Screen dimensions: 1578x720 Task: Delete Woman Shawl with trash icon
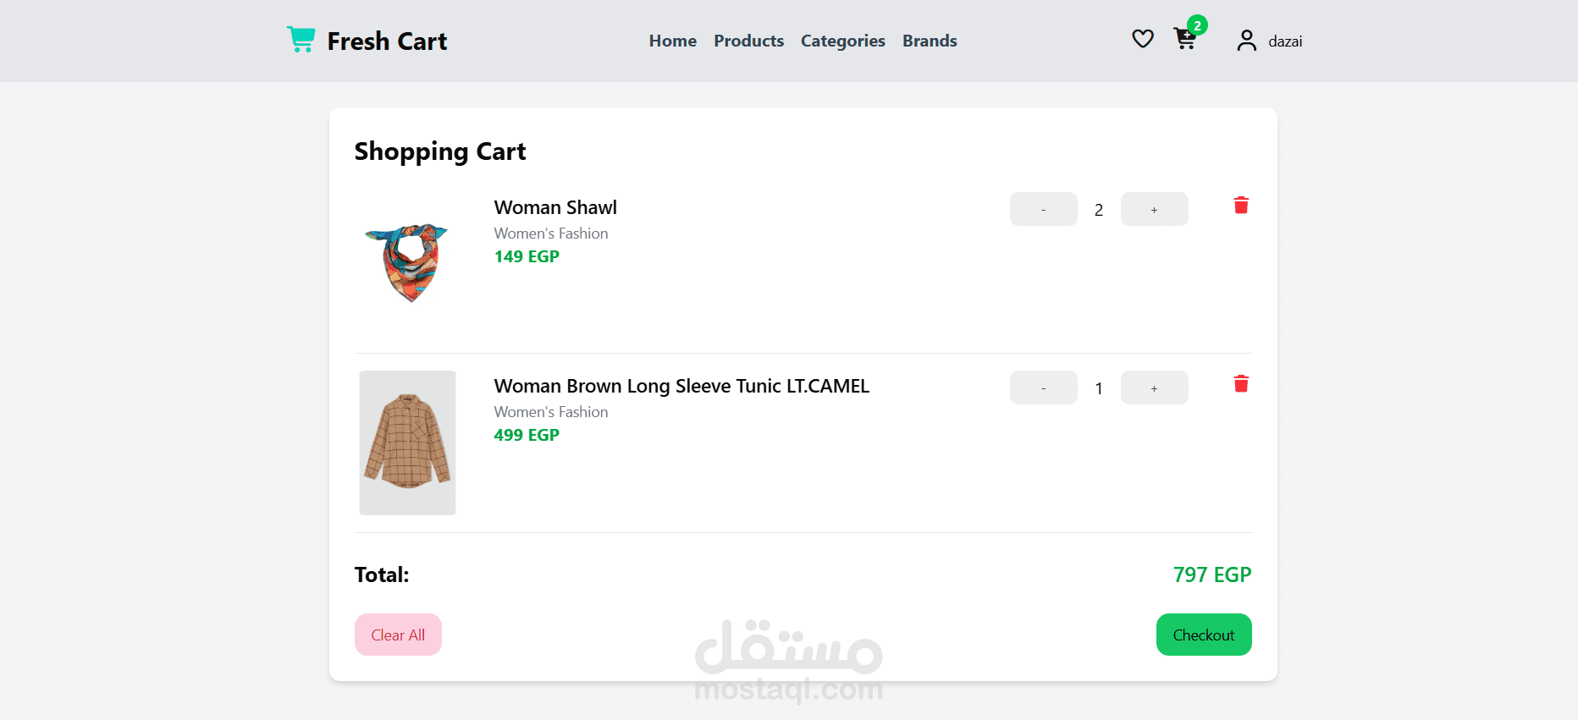point(1241,206)
